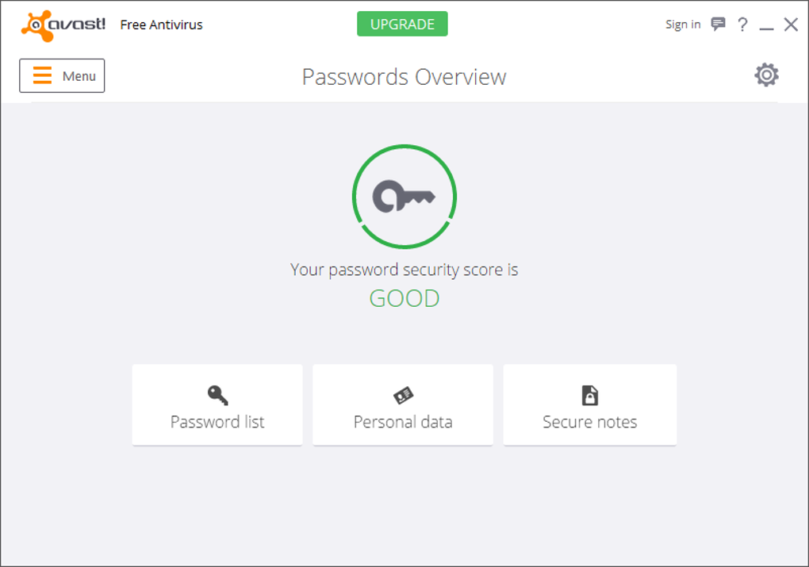This screenshot has height=567, width=809.
Task: Click the help question mark icon
Action: click(x=742, y=25)
